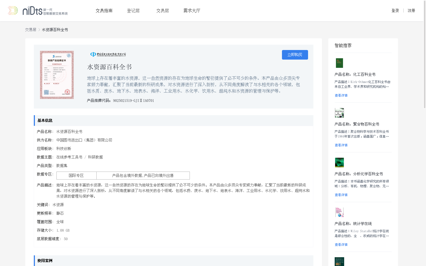Click the 聚合物百科全书 product name
The image size is (426, 266).
pyautogui.click(x=366, y=124)
